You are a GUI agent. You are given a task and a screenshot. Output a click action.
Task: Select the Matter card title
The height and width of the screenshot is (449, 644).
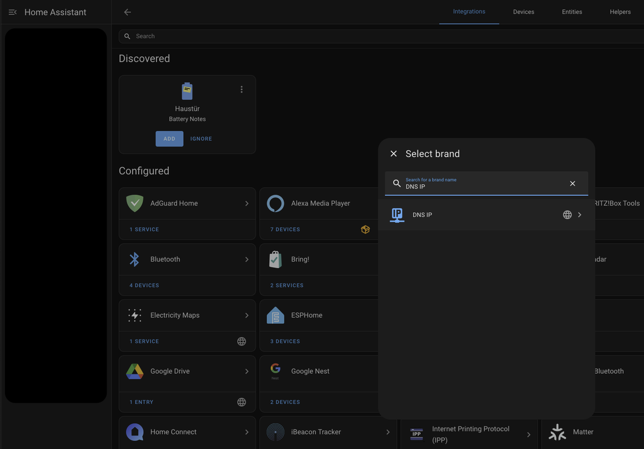583,432
